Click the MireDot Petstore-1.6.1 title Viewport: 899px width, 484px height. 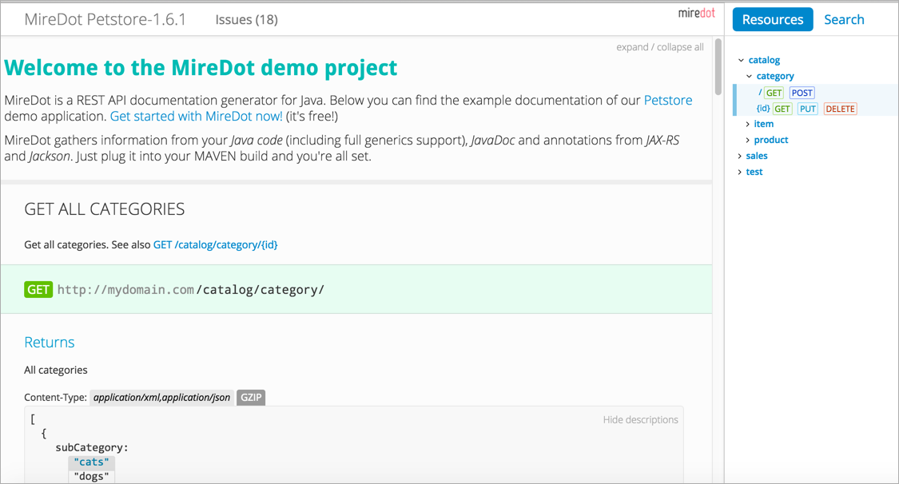click(105, 19)
